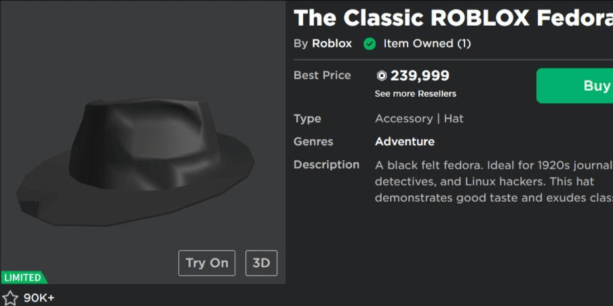Click the Description label
The height and width of the screenshot is (306, 613).
click(x=326, y=165)
